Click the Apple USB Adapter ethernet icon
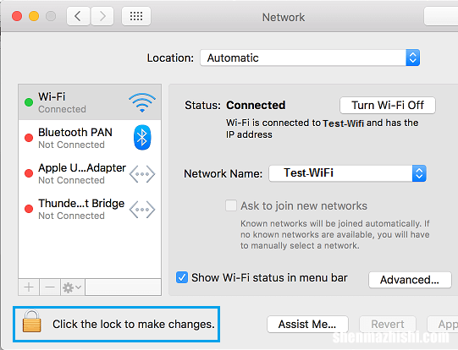This screenshot has width=458, height=350. tap(142, 174)
